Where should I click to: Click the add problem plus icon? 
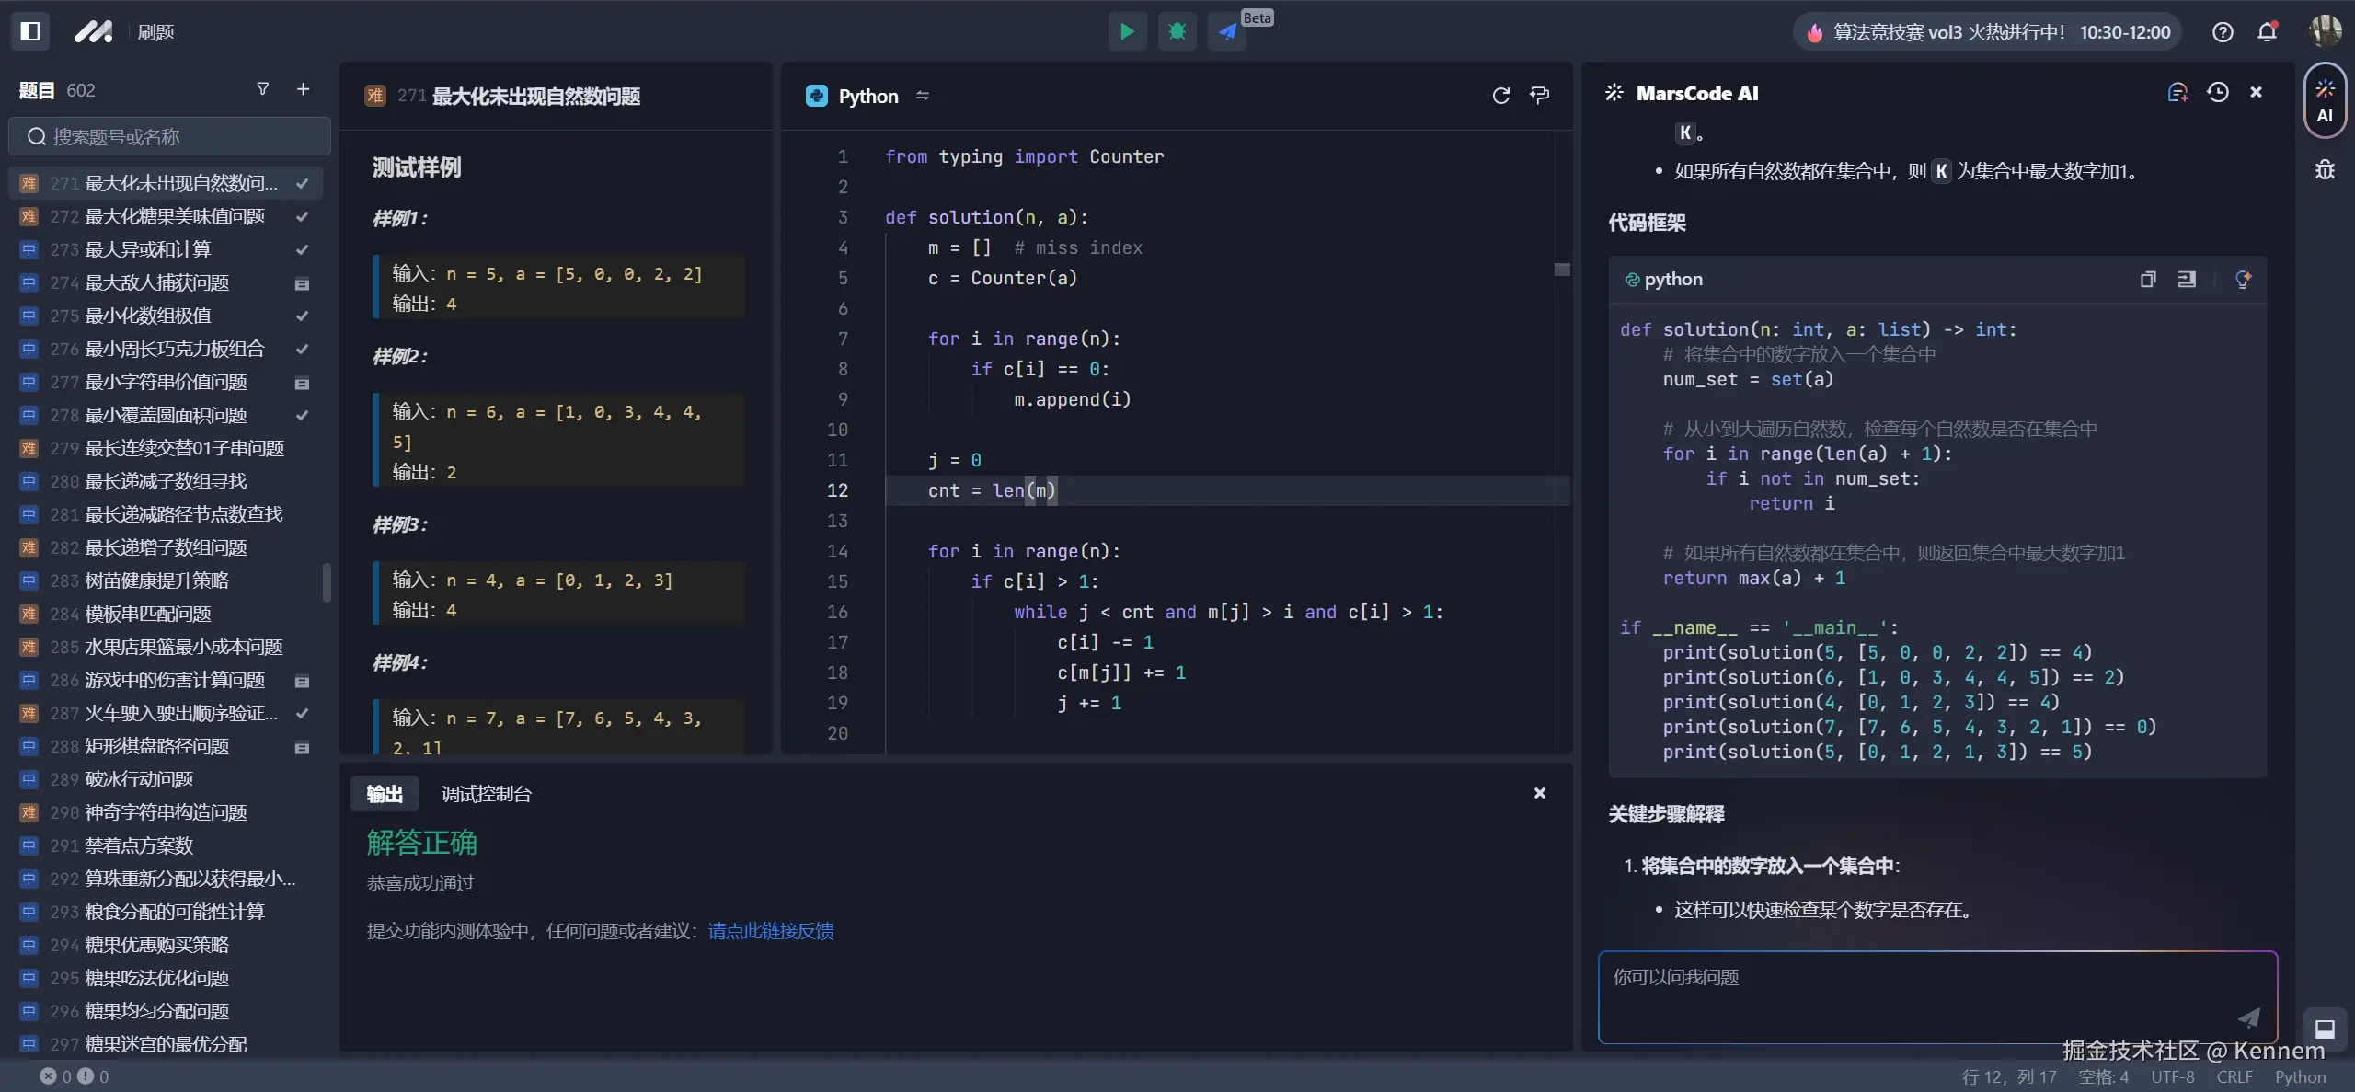click(303, 89)
